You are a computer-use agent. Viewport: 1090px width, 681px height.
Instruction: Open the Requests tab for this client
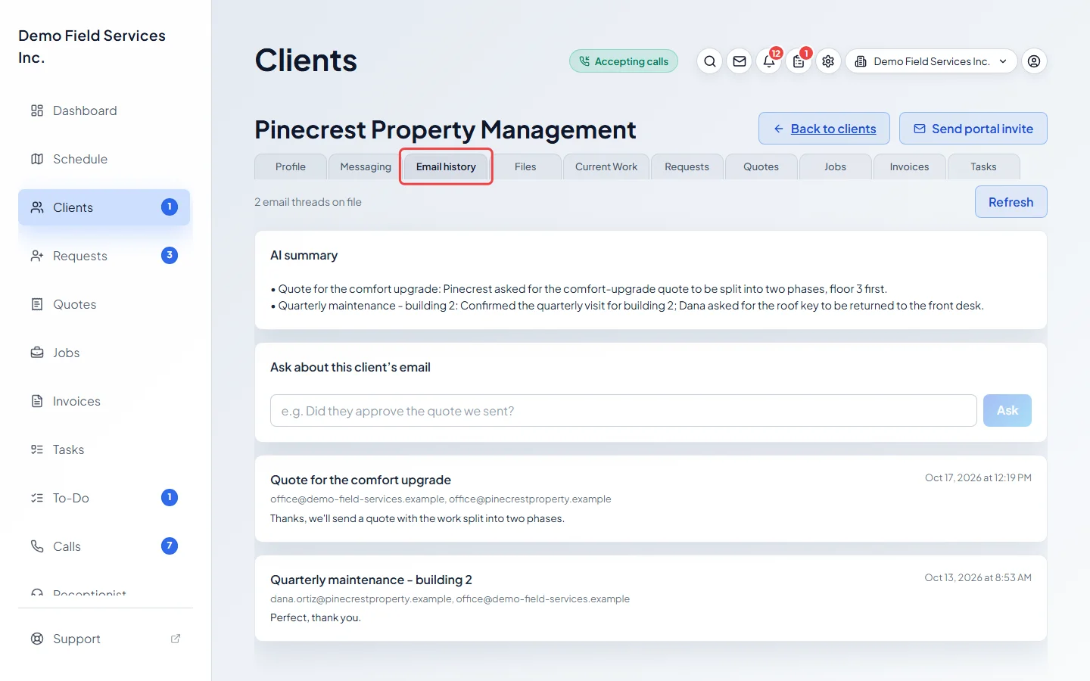click(687, 166)
